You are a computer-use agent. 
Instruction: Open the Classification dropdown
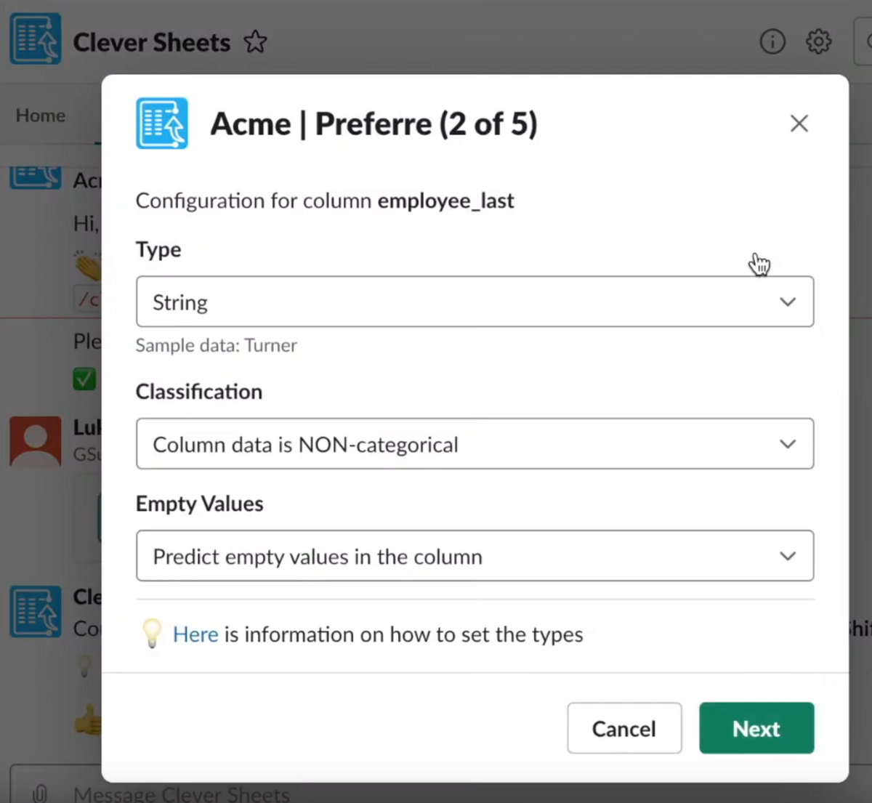[x=475, y=444]
